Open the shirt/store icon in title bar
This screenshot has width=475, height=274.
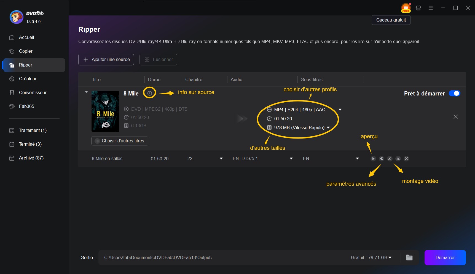pos(418,8)
